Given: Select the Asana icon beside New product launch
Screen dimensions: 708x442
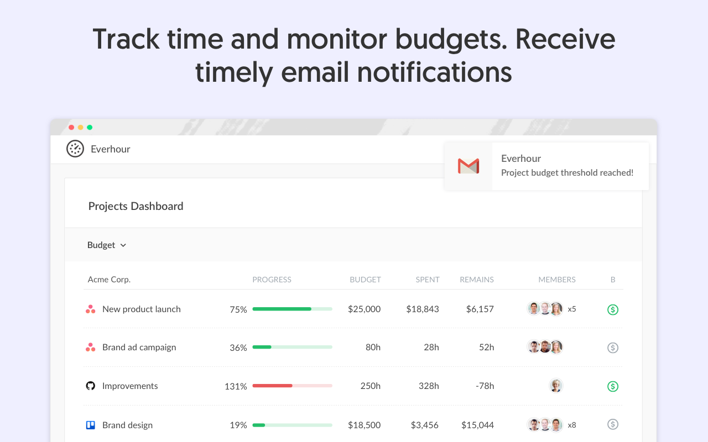Looking at the screenshot, I should coord(90,309).
